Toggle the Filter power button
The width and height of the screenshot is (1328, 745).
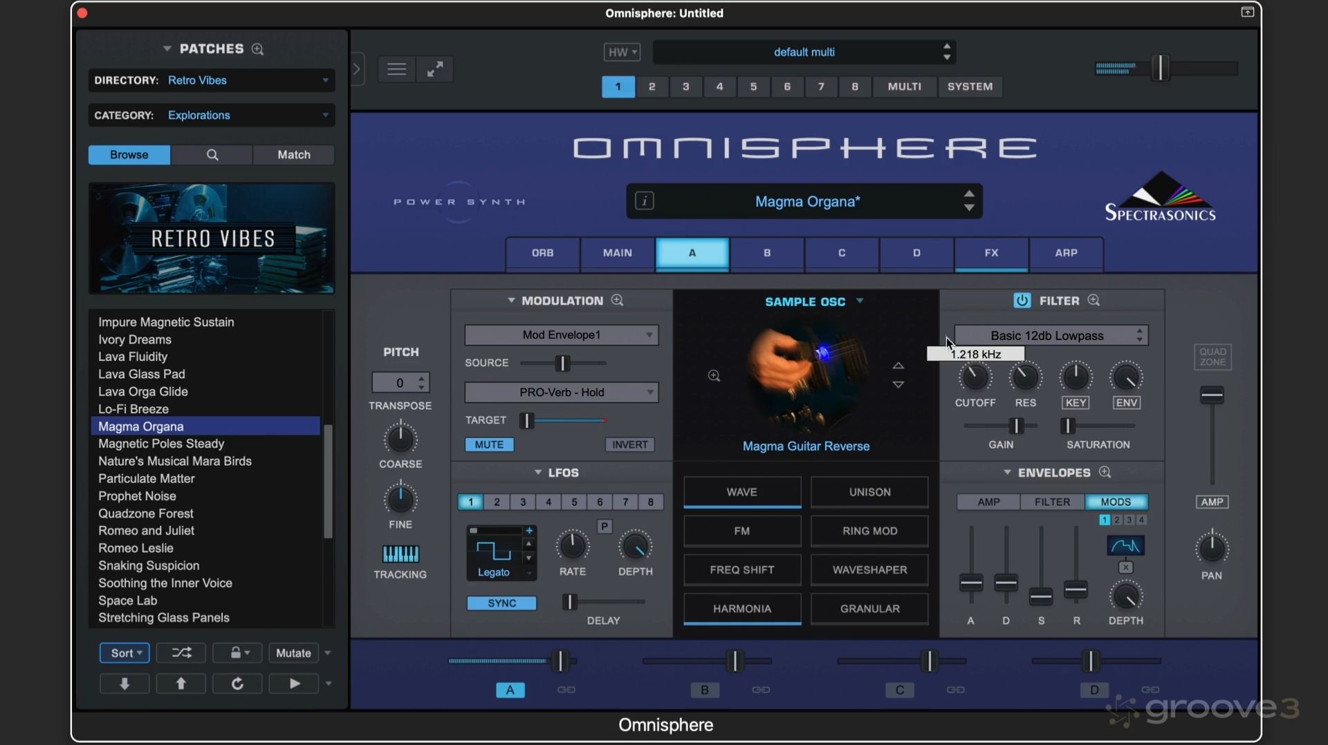pos(1022,301)
